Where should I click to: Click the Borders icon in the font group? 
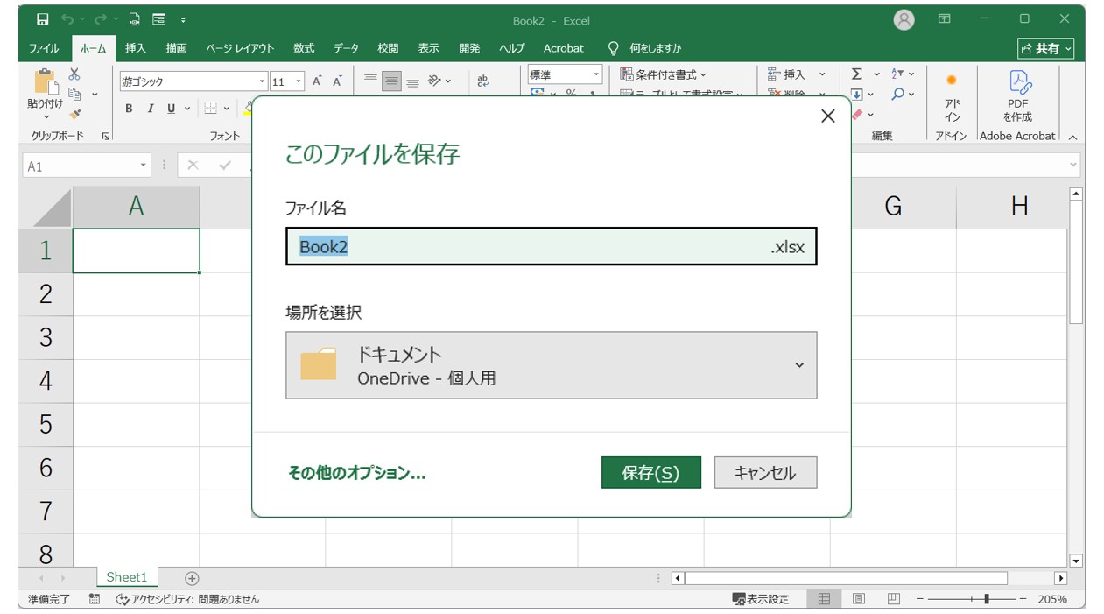tap(210, 109)
